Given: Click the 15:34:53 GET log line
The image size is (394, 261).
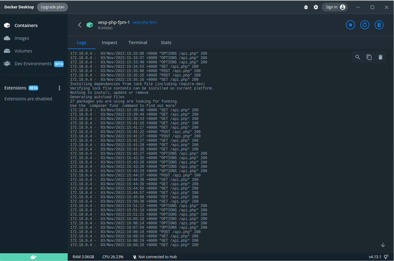Looking at the screenshot, I should pyautogui.click(x=134, y=66).
